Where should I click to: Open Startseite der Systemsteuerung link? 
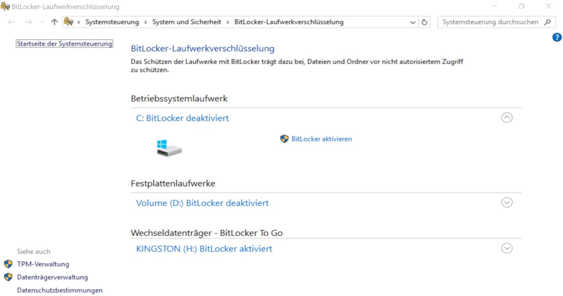[x=64, y=44]
